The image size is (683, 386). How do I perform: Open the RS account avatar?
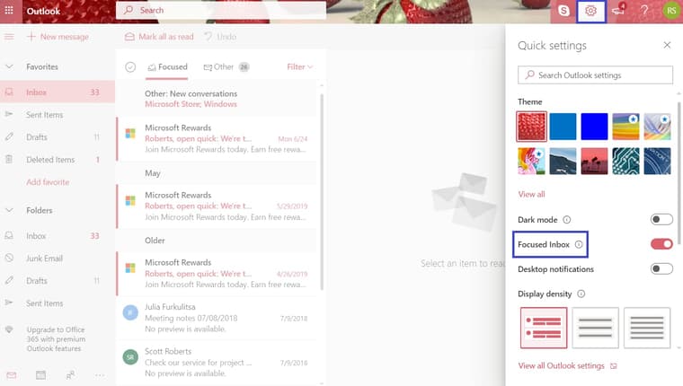click(x=671, y=11)
